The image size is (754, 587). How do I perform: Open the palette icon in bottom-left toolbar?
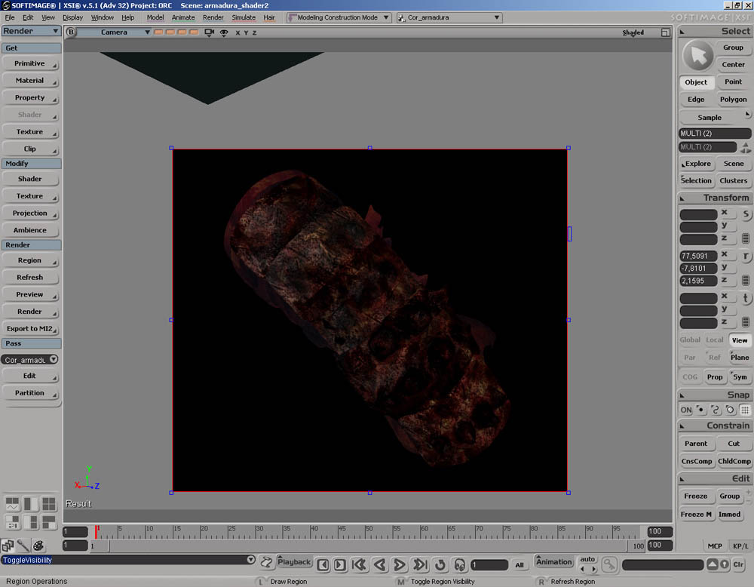[x=38, y=546]
